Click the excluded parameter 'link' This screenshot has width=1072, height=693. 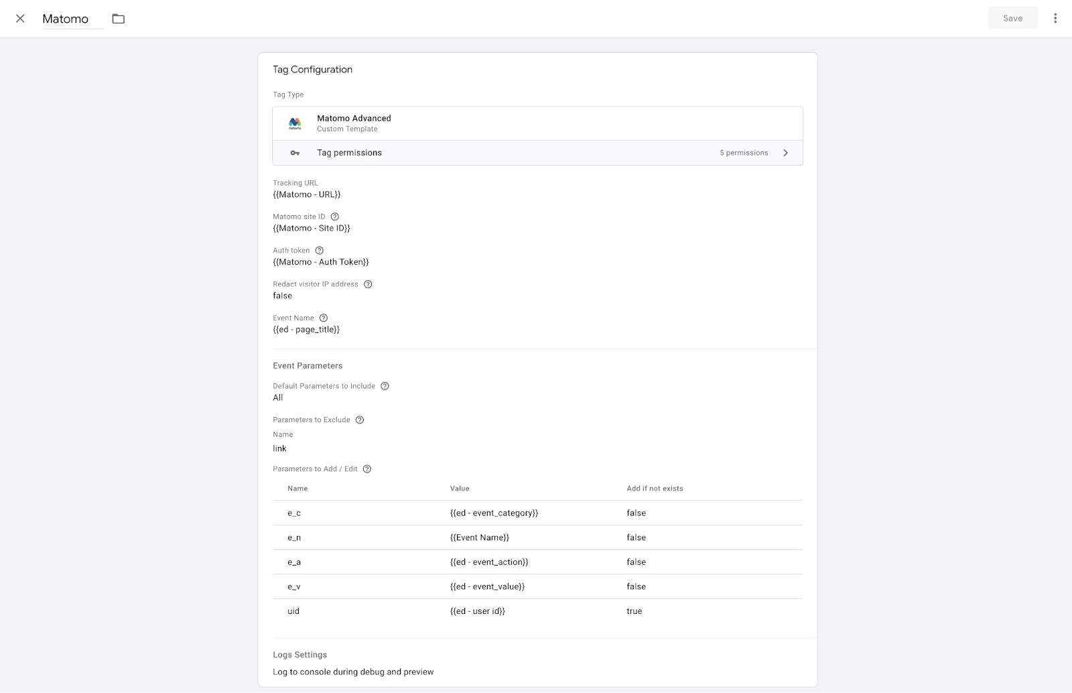pos(279,448)
